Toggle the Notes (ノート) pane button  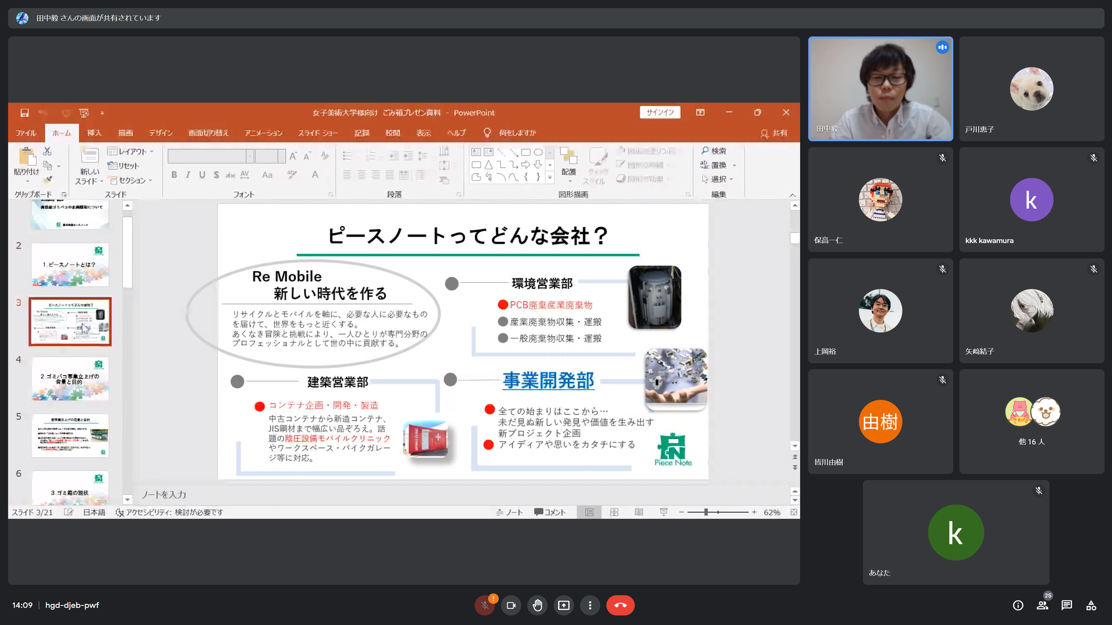(x=509, y=512)
